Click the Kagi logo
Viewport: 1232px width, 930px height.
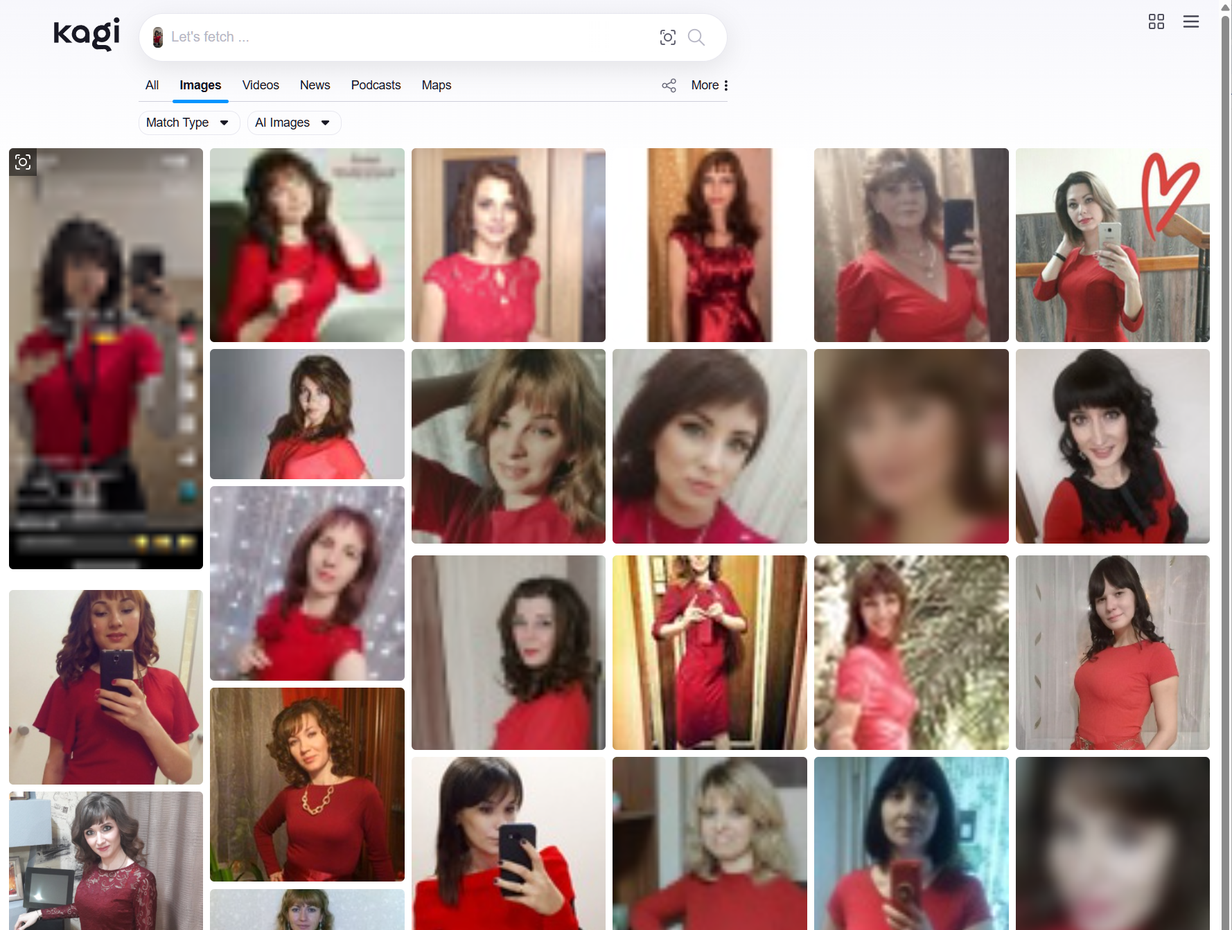point(87,35)
